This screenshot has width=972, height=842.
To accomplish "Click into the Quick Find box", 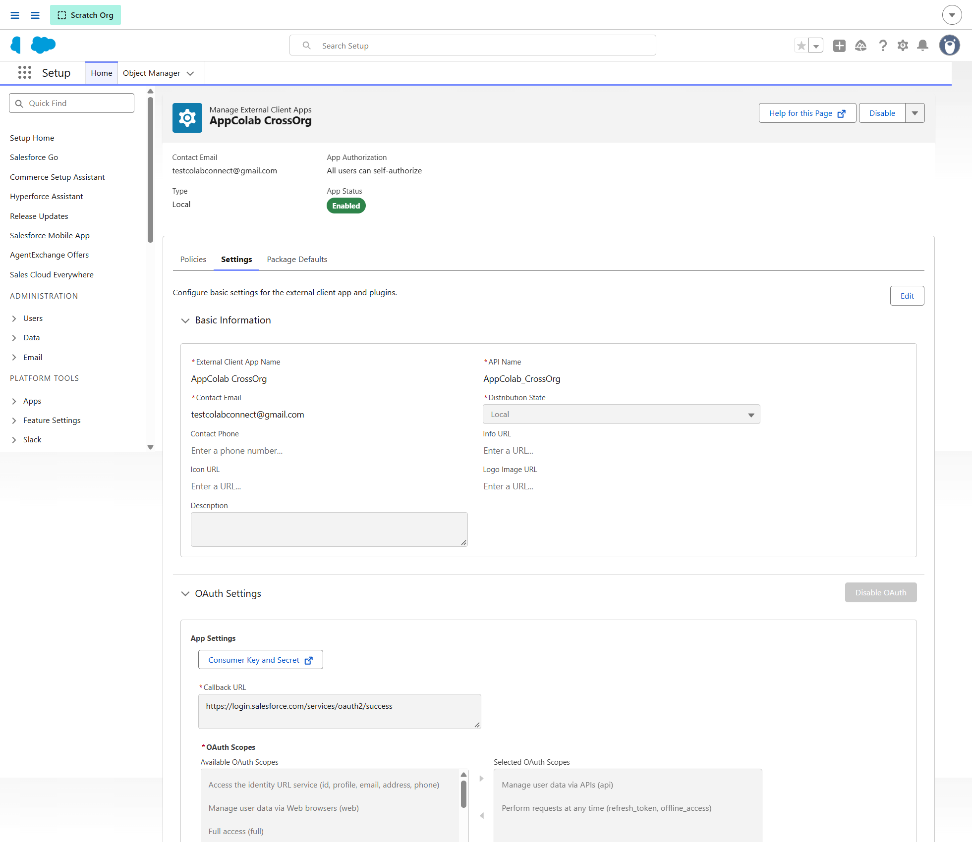I will (x=71, y=103).
